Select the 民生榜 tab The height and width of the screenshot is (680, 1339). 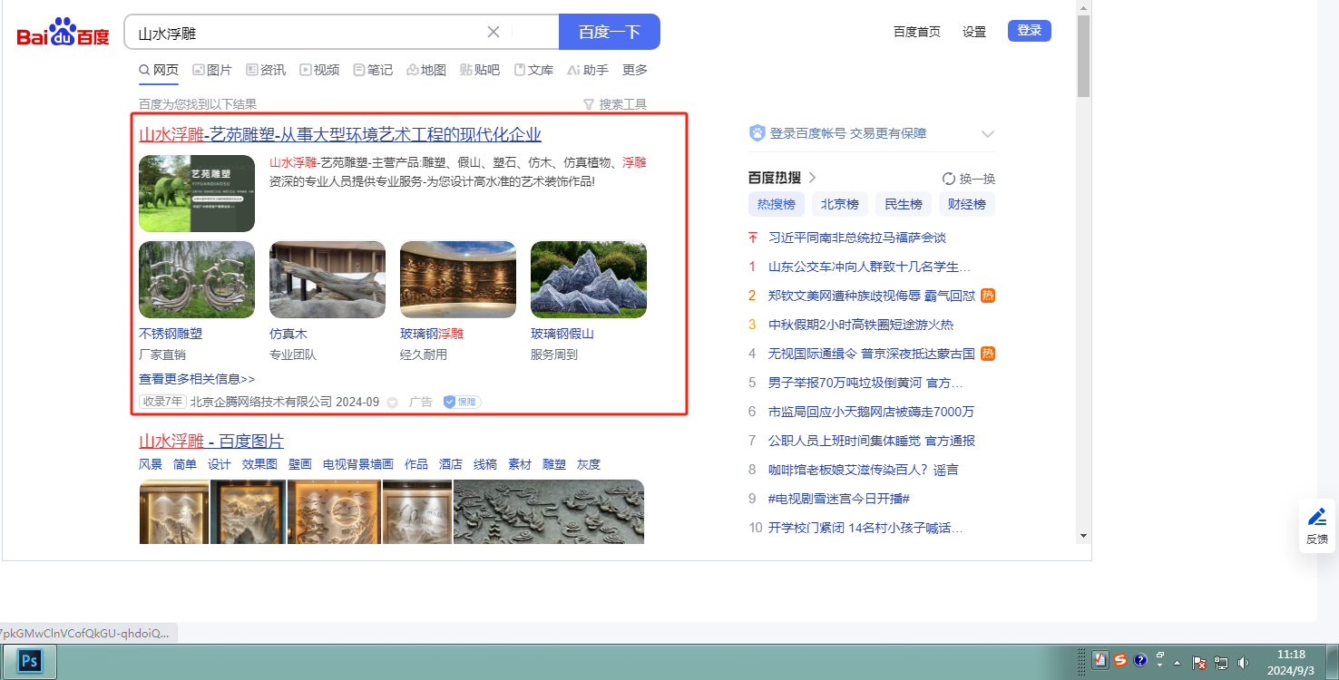904,204
